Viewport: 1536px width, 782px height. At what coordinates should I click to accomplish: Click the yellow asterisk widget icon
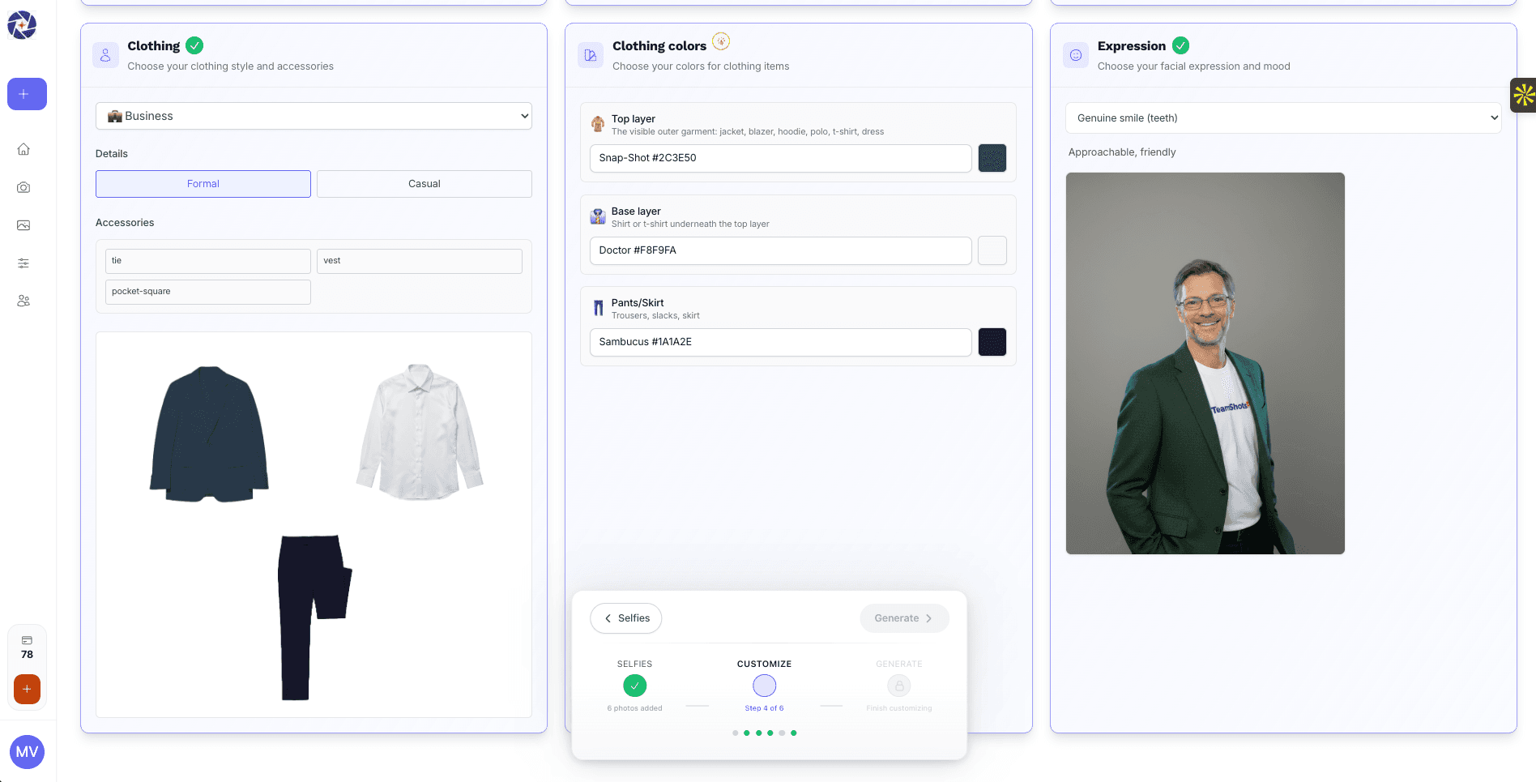tap(1523, 95)
